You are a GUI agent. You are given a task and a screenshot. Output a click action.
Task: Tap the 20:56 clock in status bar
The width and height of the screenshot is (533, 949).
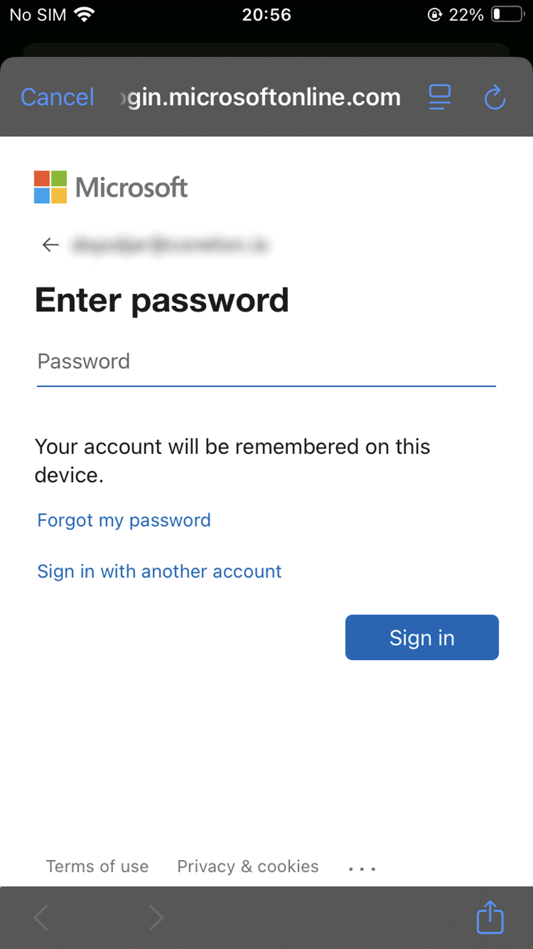[266, 14]
